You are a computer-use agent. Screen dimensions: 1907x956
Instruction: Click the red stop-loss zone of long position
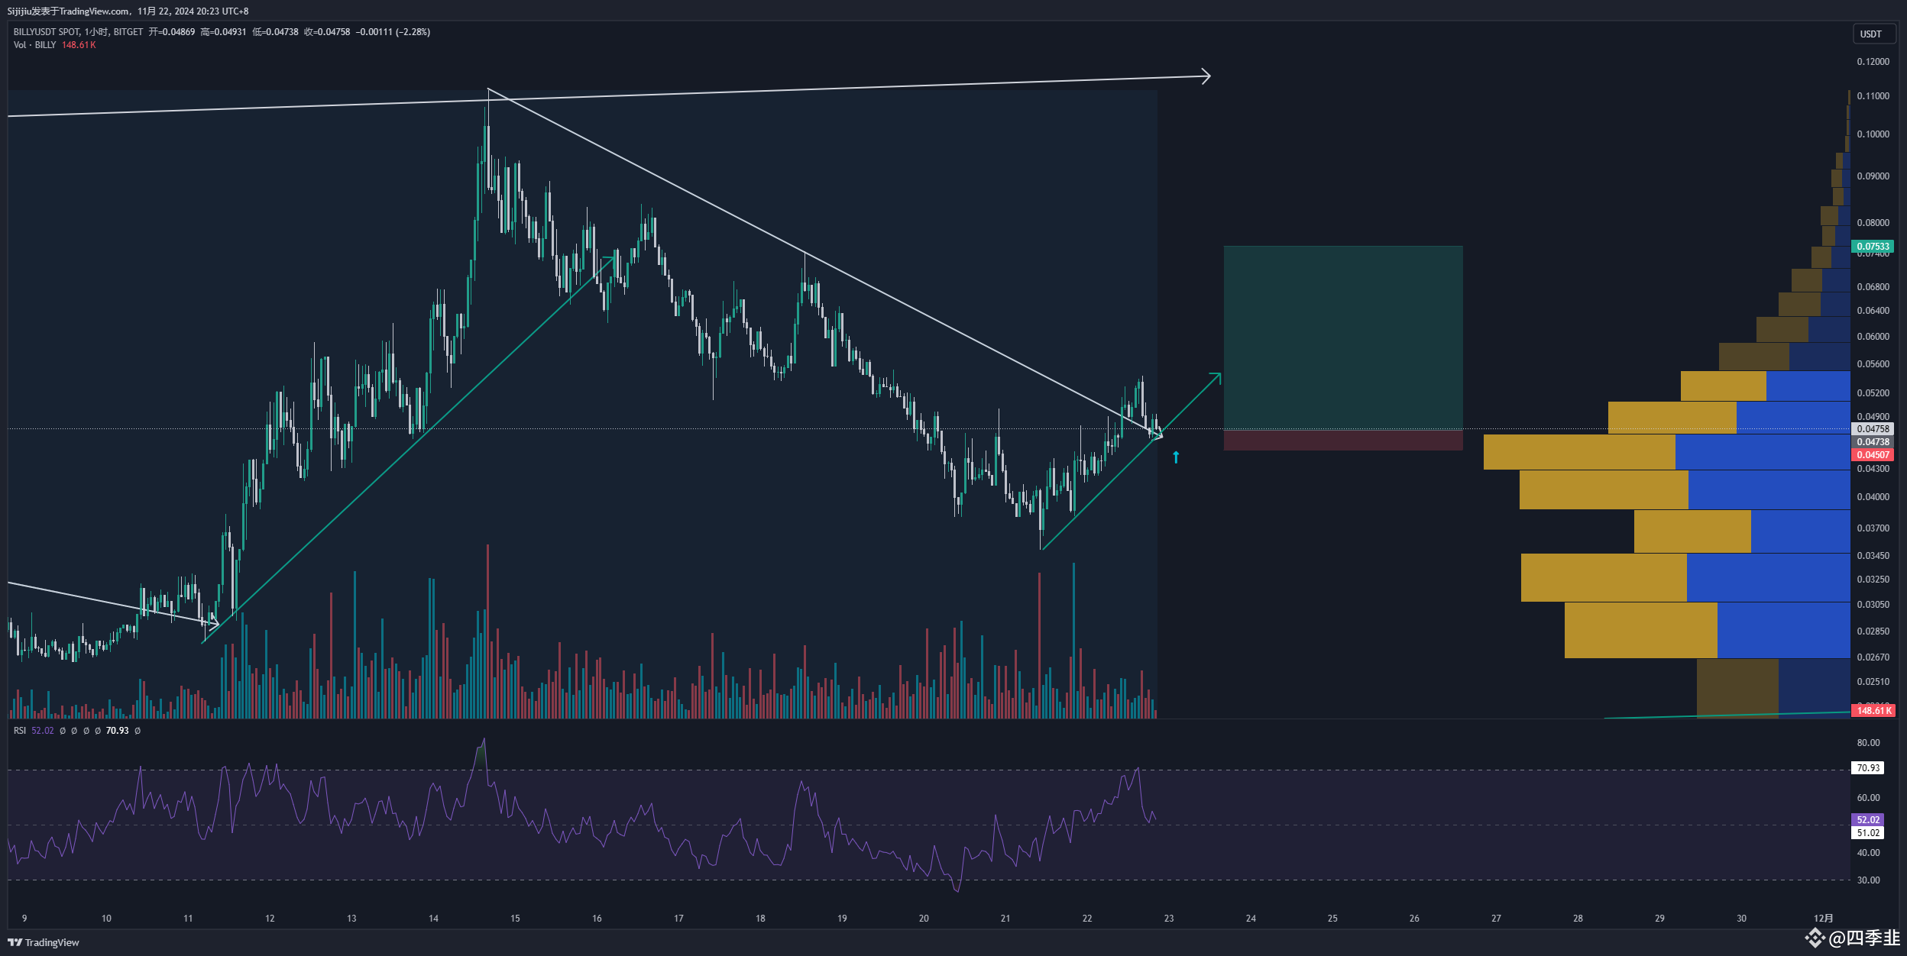coord(1342,440)
